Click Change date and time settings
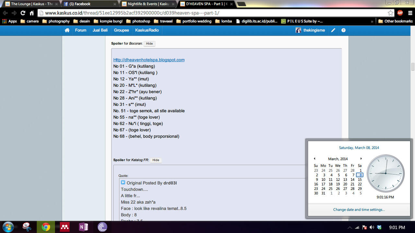The width and height of the screenshot is (415, 233). 359,209
